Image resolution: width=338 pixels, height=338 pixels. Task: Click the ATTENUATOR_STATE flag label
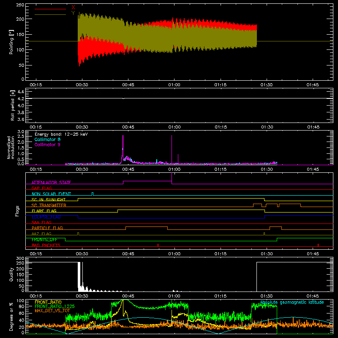point(51,183)
